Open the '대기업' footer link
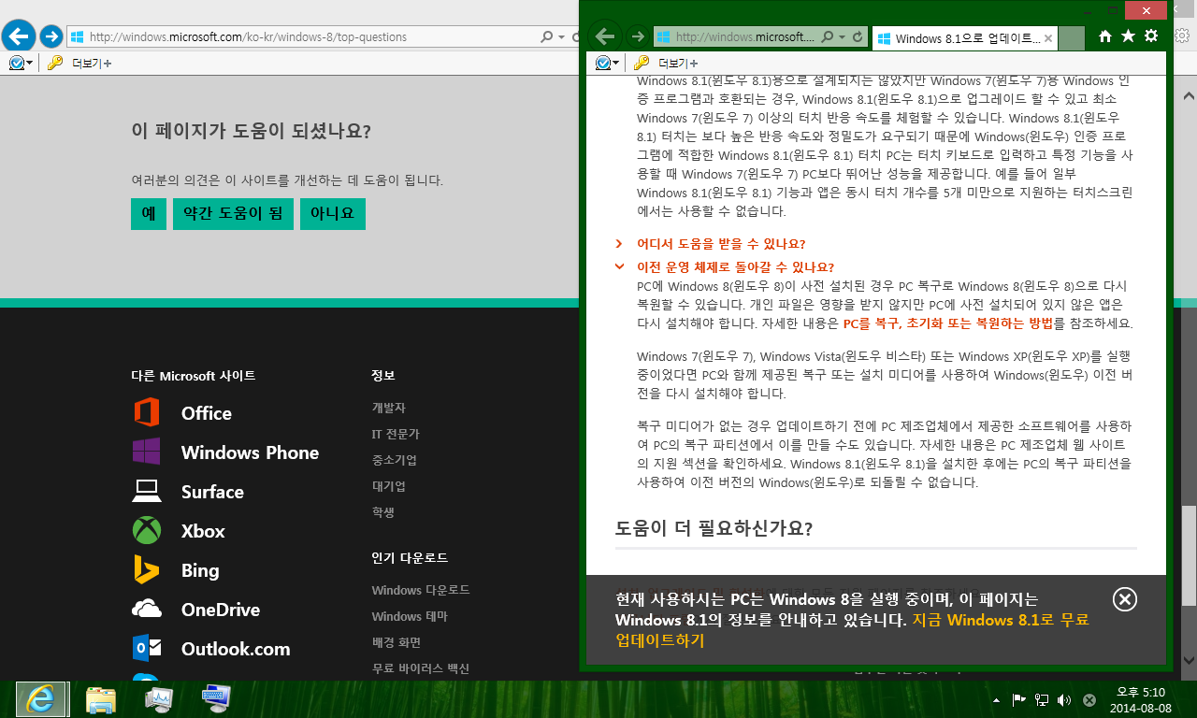 pyautogui.click(x=388, y=486)
